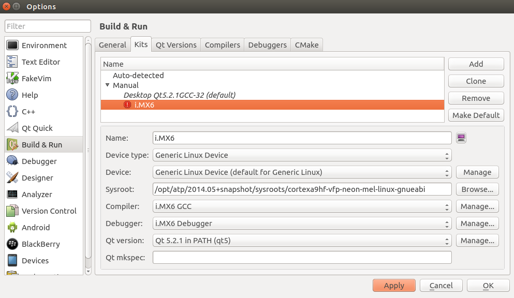Switch to the Compilers tab
The width and height of the screenshot is (514, 298).
(x=222, y=45)
